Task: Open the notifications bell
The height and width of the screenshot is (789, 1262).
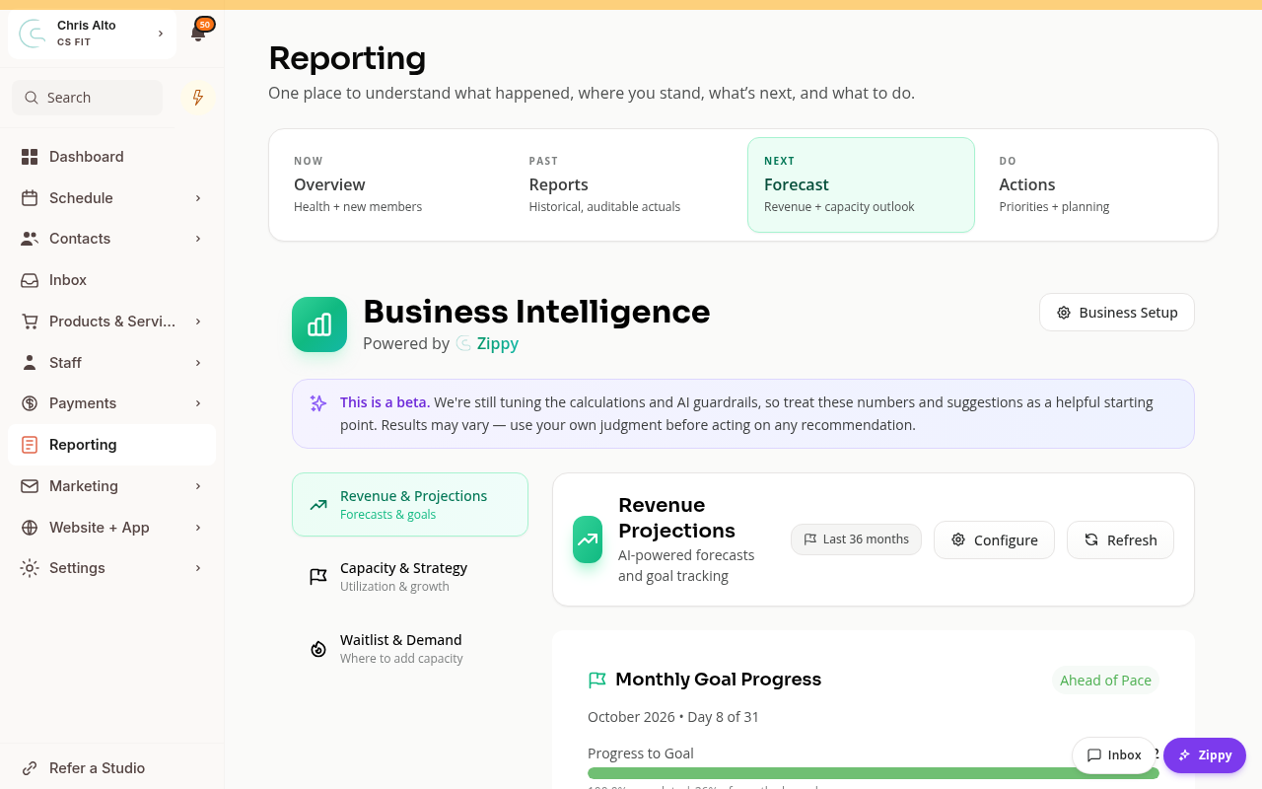Action: pos(198,34)
